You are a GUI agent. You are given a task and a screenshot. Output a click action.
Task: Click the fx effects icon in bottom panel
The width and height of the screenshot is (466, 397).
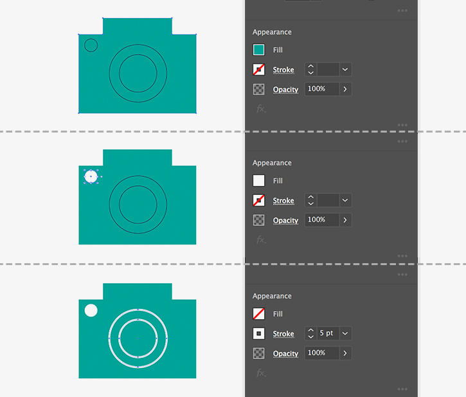tap(261, 373)
